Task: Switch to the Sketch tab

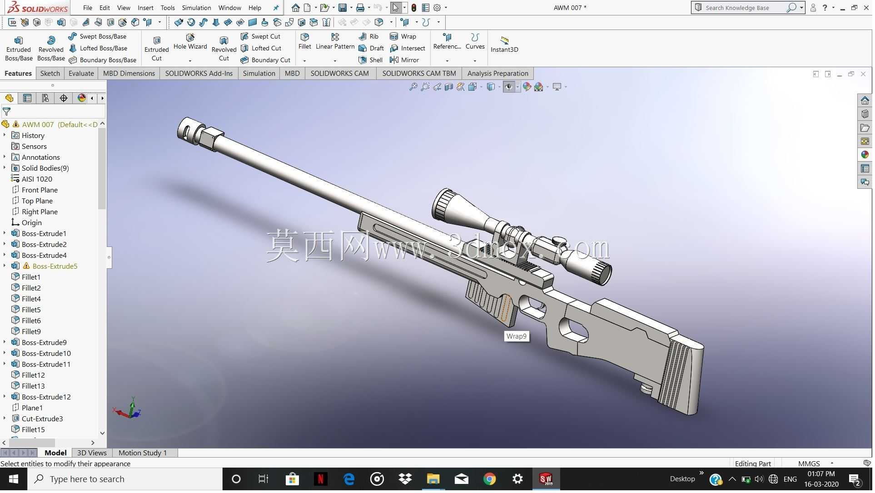Action: tap(50, 74)
